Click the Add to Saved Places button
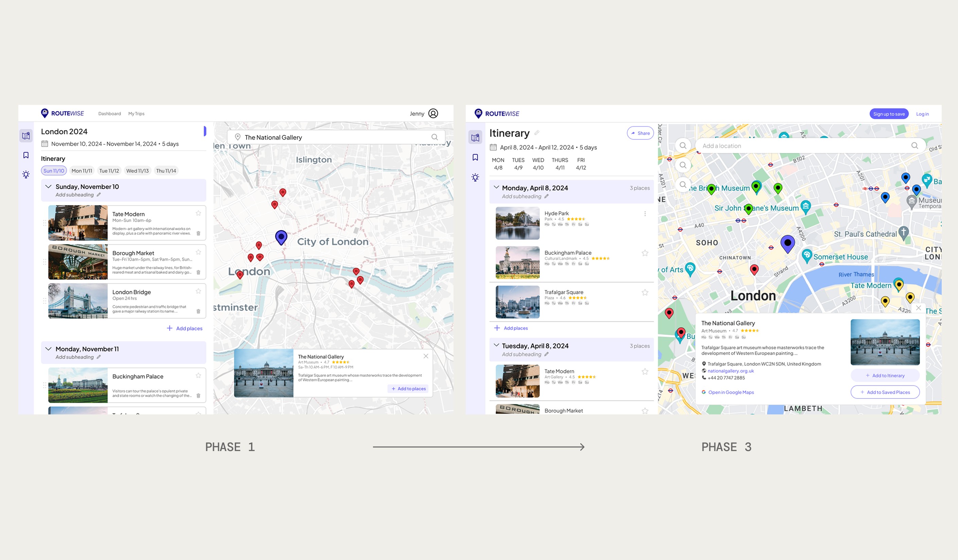The height and width of the screenshot is (560, 958). 885,392
